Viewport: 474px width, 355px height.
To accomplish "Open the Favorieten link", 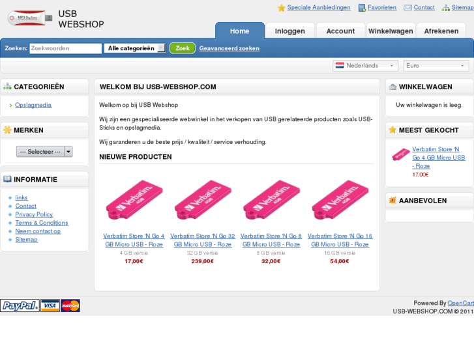I will (x=382, y=8).
